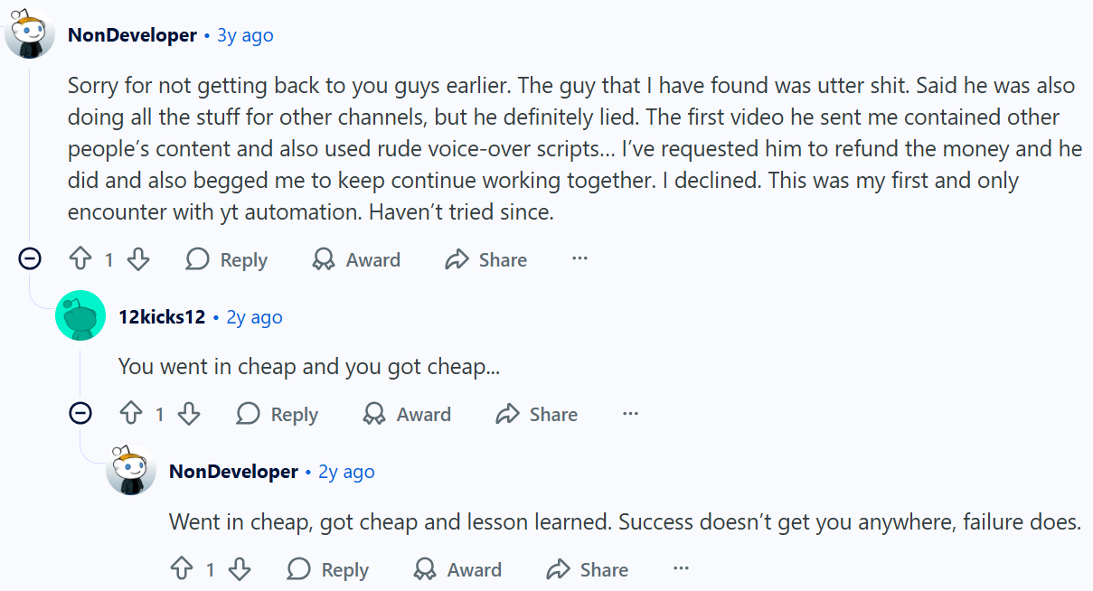Give an Award to 12kicks12's comment

407,415
